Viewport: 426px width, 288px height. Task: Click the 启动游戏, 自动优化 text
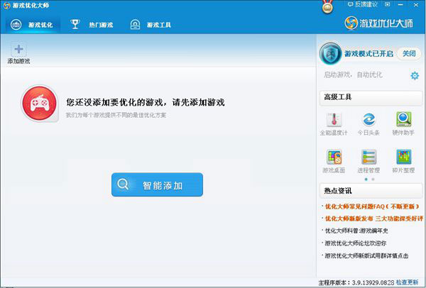pos(353,74)
